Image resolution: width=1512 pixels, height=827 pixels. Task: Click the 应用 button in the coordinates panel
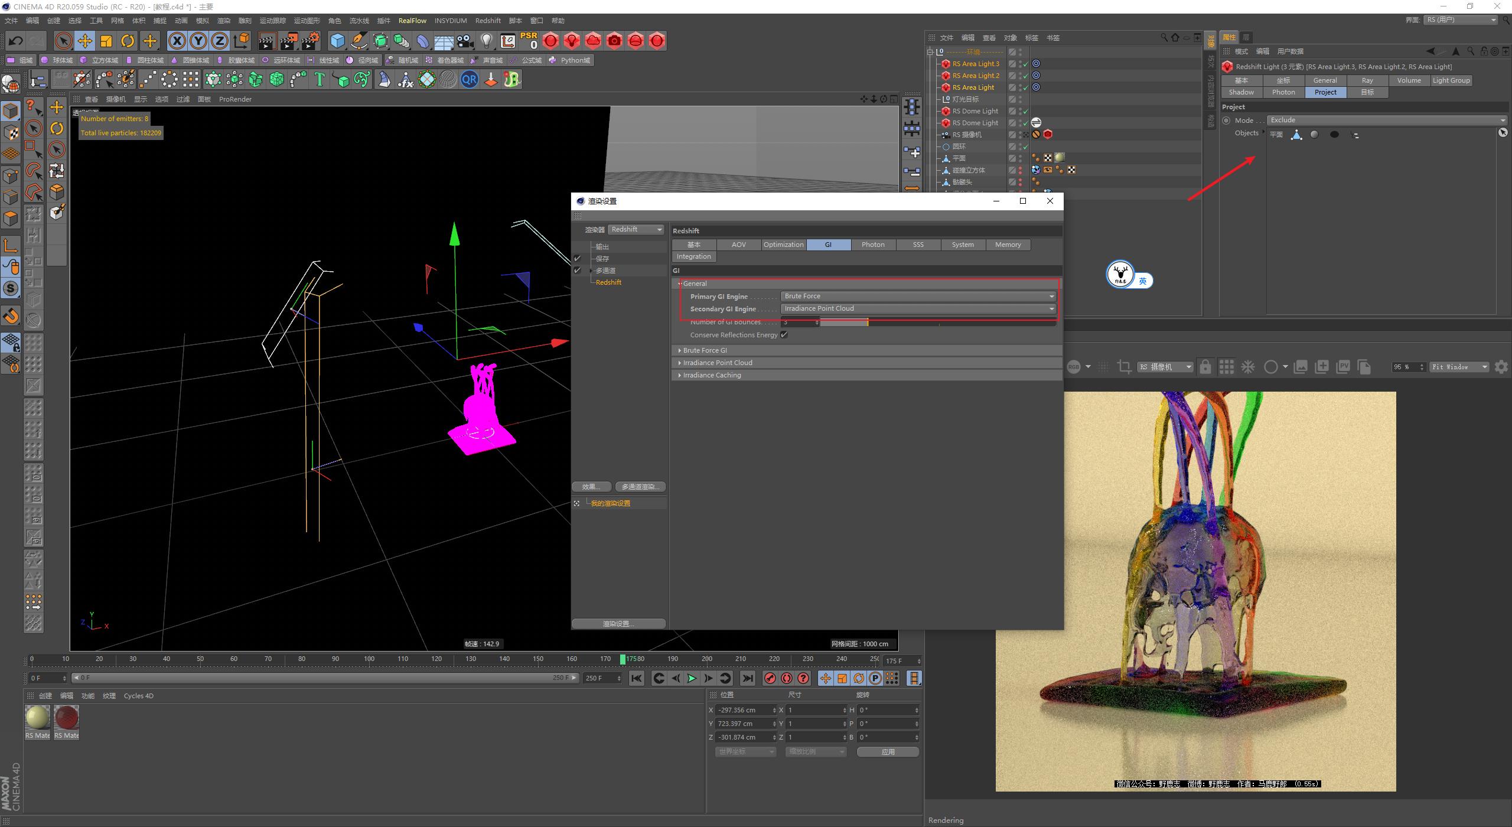coord(888,751)
